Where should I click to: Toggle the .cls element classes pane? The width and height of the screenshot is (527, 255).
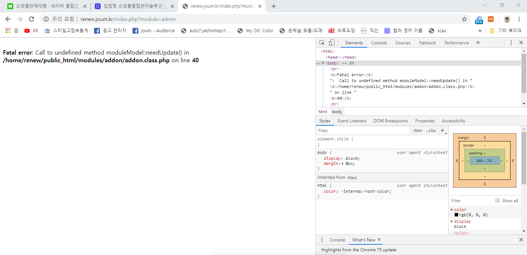click(x=431, y=130)
